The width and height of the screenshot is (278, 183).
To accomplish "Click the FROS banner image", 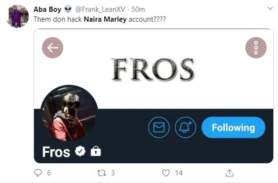I will [x=153, y=69].
